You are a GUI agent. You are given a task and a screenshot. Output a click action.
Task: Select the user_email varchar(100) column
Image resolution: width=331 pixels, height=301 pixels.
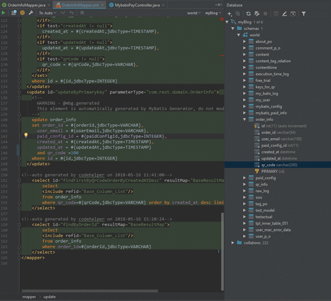click(x=282, y=139)
